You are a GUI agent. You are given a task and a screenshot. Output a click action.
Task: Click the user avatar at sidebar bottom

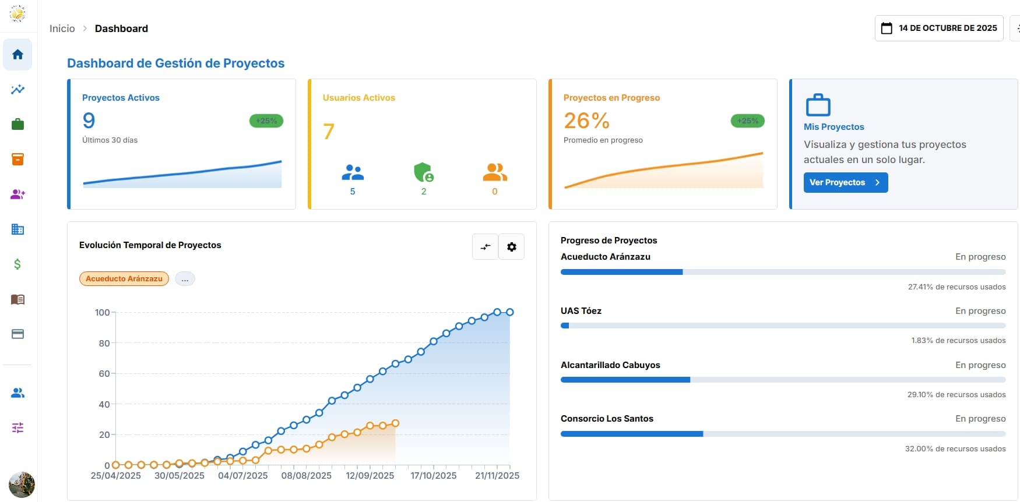pos(22,485)
